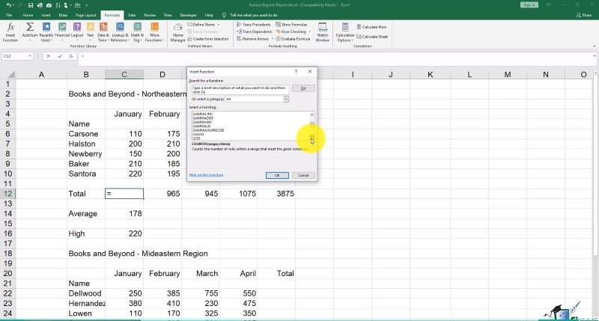Viewport: 599px width, 321px height.
Task: Click the 'Help on this function' link
Action: pyautogui.click(x=206, y=174)
